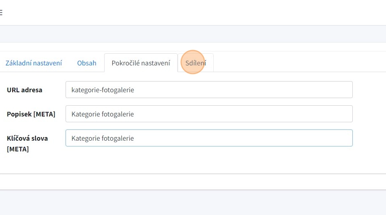Open the Obsah tab
The width and height of the screenshot is (386, 215).
point(87,63)
